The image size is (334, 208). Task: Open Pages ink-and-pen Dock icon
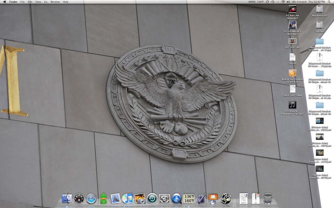pos(201,198)
